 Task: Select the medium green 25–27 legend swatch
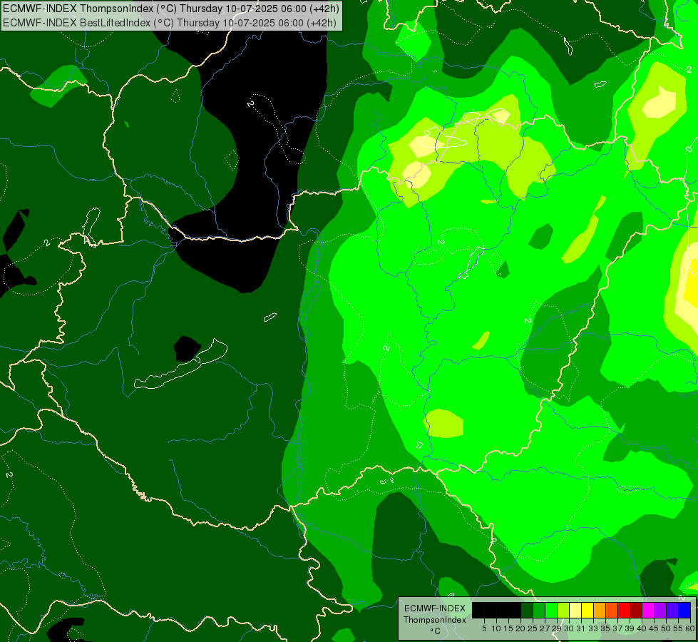pos(539,610)
